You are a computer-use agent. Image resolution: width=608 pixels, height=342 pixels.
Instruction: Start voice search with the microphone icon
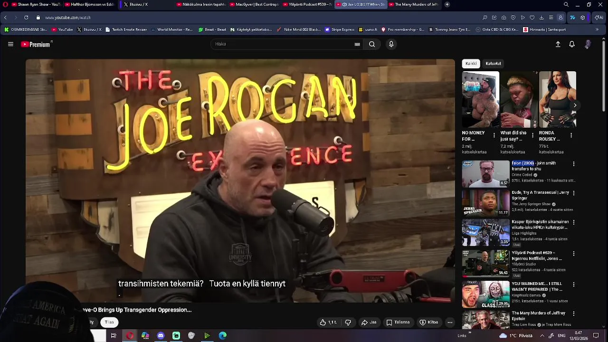coord(391,44)
